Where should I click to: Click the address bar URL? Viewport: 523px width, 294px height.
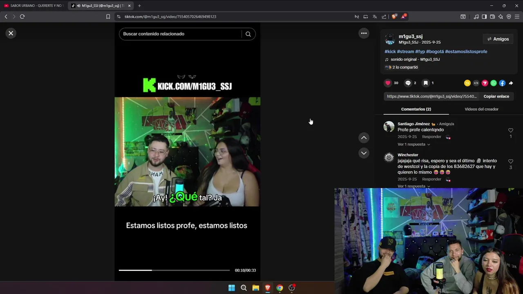pyautogui.click(x=170, y=17)
